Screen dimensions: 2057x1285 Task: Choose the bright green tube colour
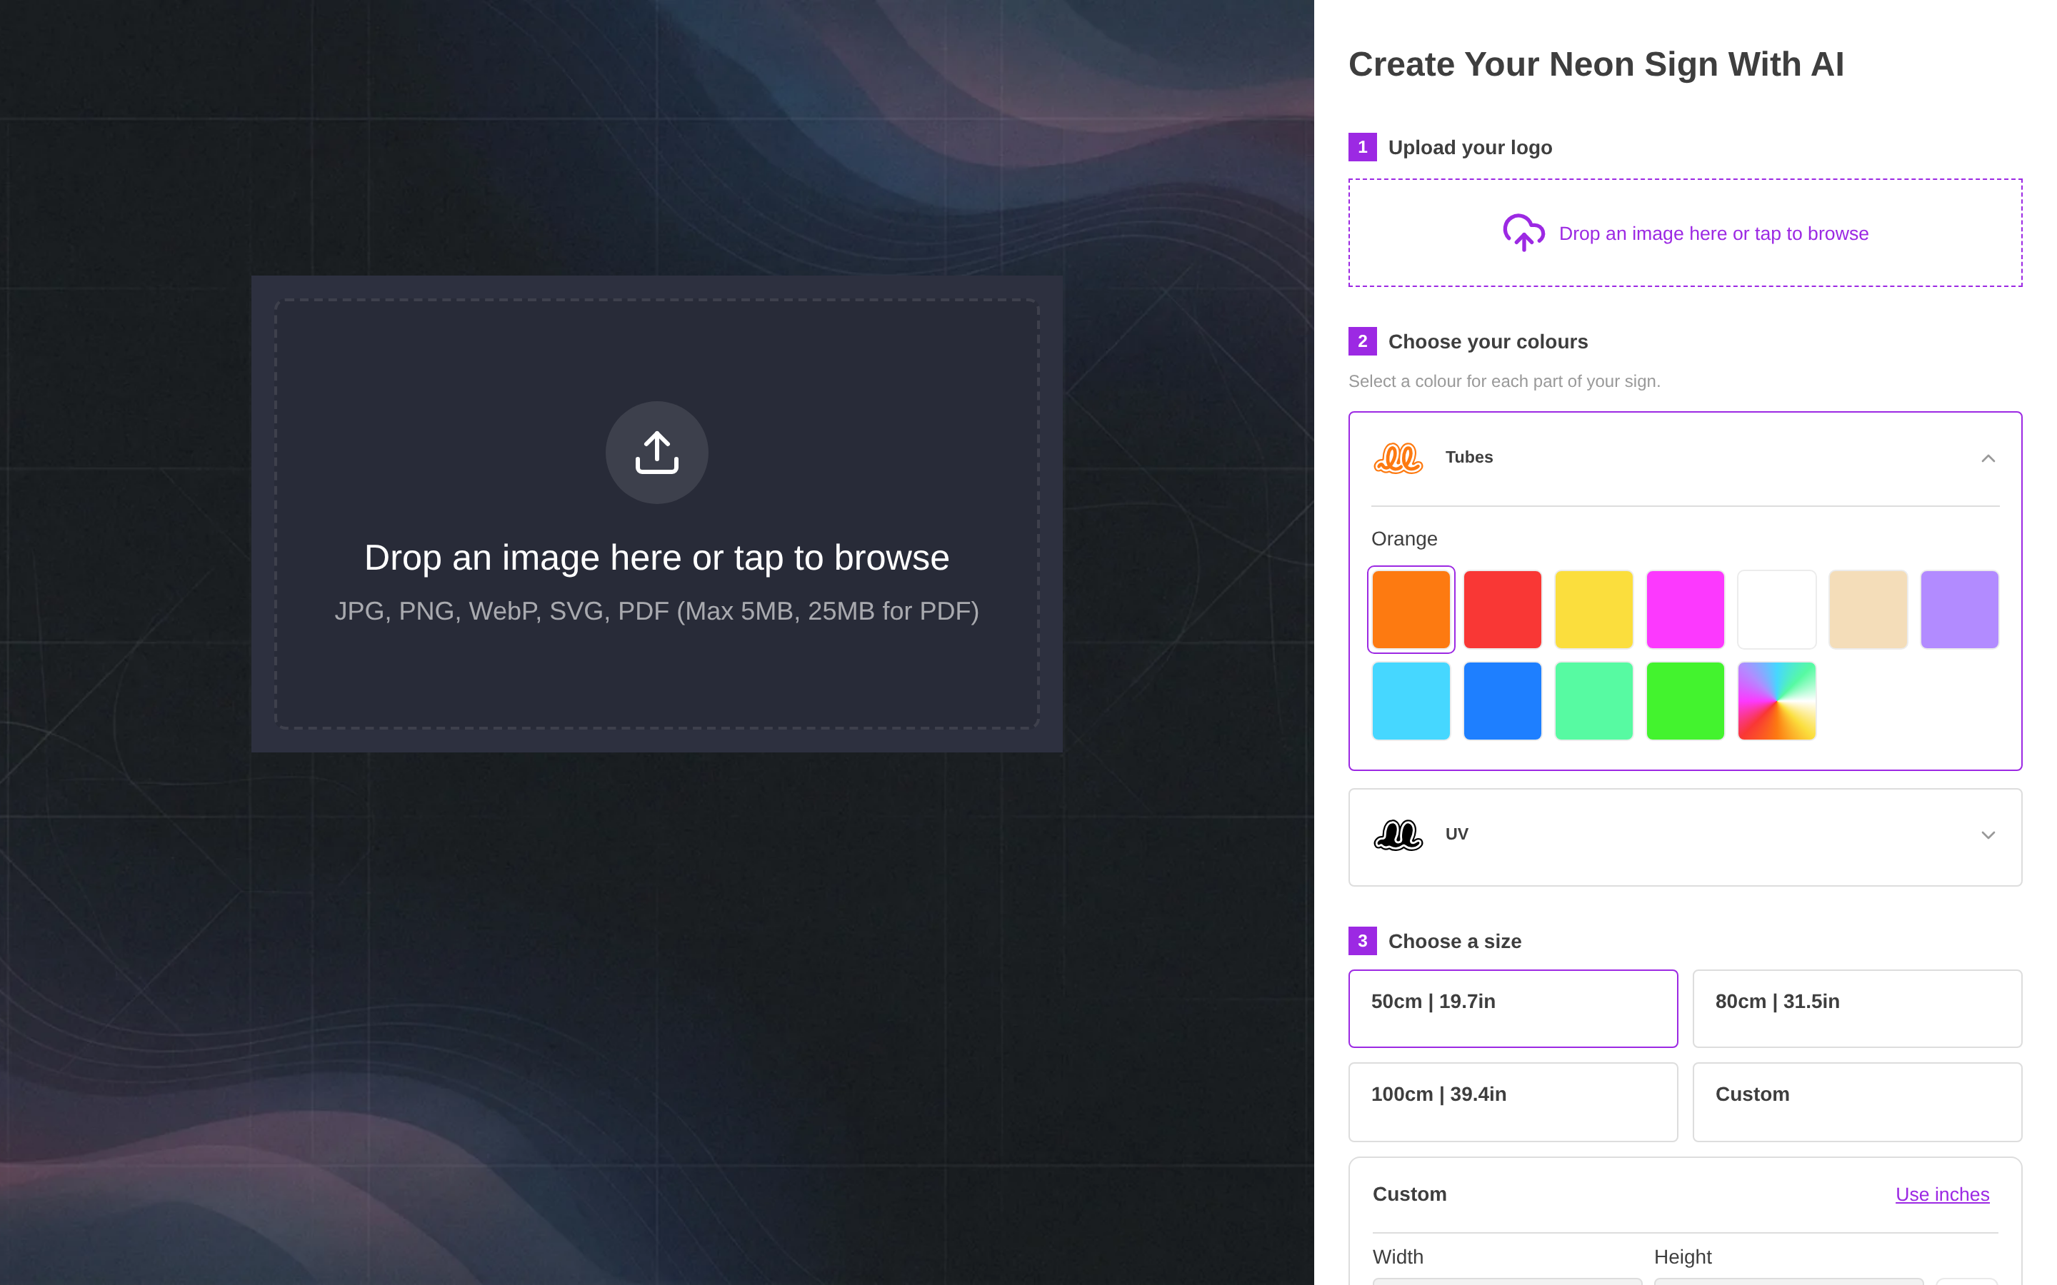click(1685, 701)
